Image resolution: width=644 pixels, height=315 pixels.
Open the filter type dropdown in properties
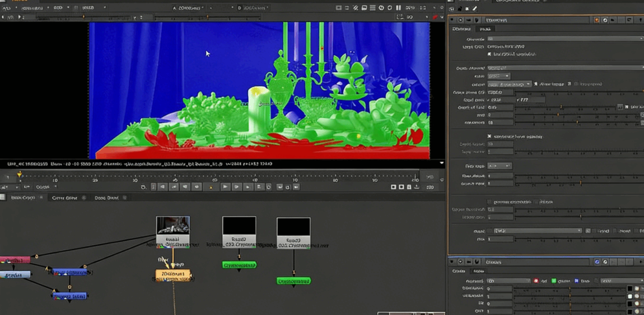[x=499, y=166]
